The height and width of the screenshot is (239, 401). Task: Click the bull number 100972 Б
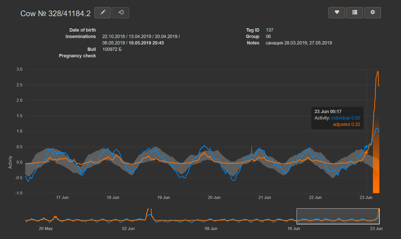point(112,49)
